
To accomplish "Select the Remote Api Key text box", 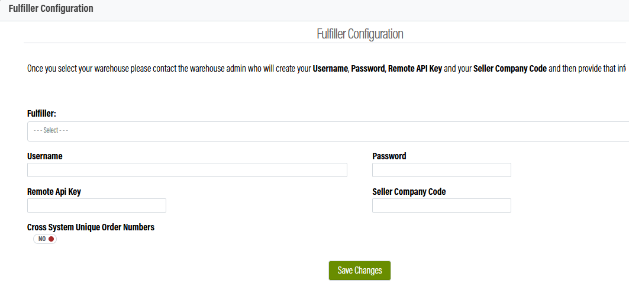I will (x=96, y=205).
